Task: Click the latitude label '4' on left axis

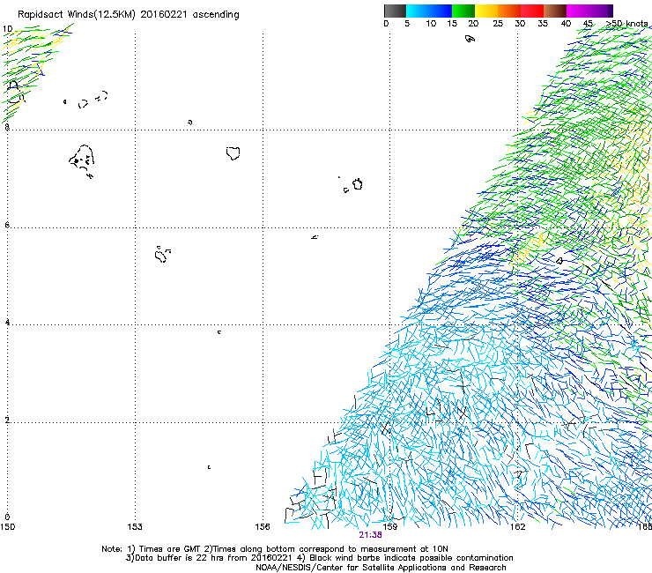Action: [x=7, y=322]
